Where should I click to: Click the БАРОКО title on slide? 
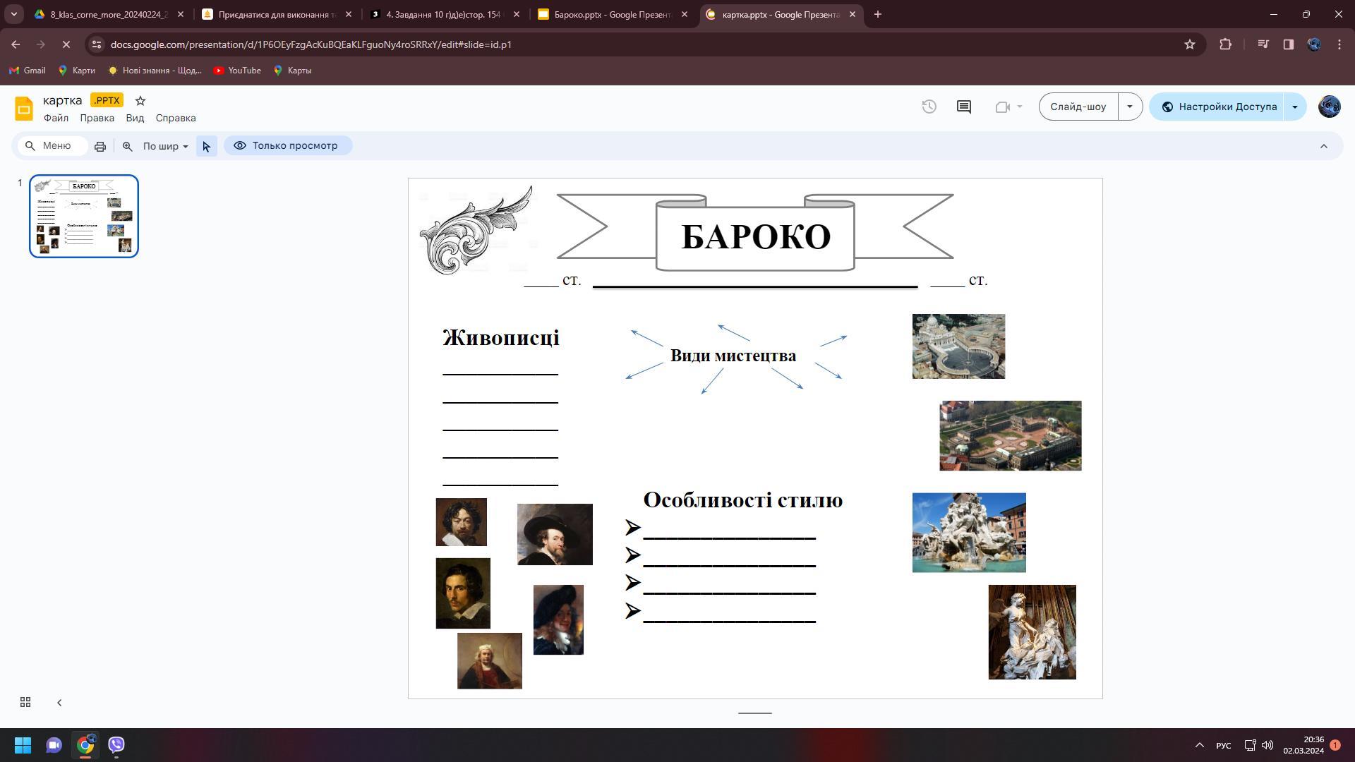pos(755,237)
